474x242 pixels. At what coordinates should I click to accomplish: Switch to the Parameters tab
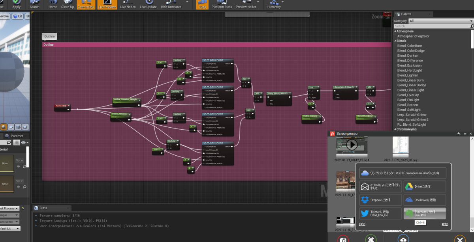pos(16,136)
